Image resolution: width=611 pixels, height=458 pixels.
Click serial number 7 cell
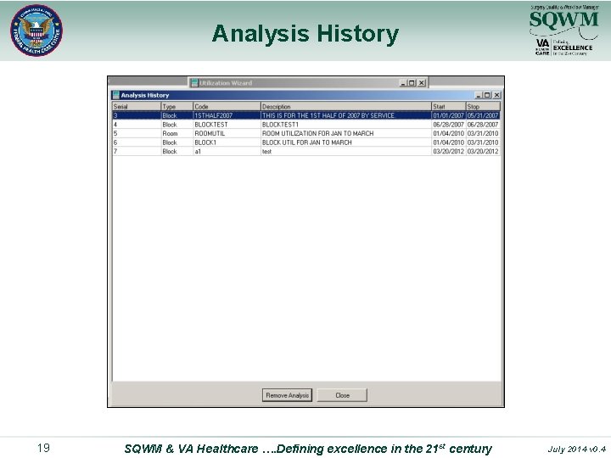pos(137,151)
